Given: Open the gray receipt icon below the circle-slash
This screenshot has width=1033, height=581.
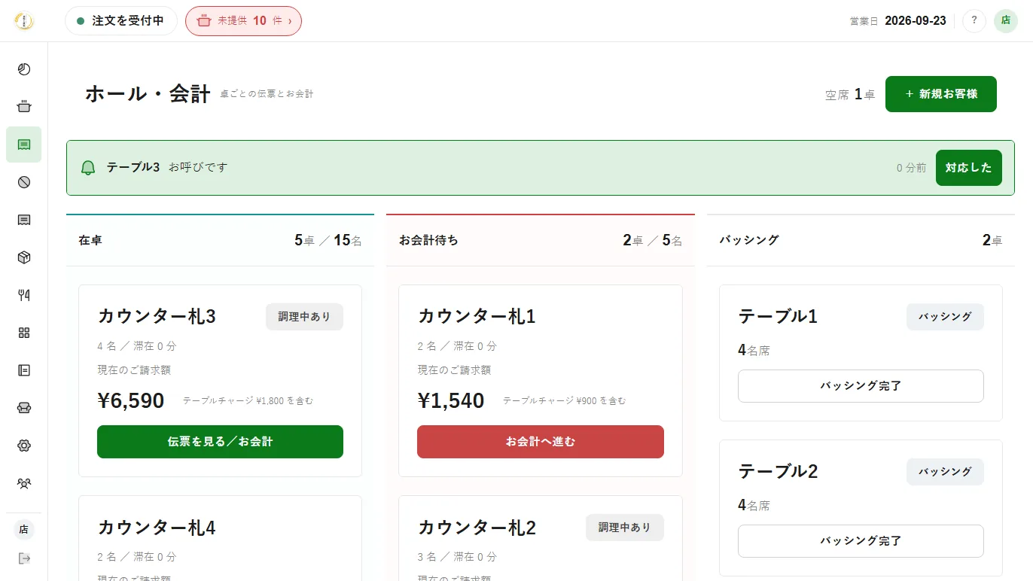Looking at the screenshot, I should point(24,220).
